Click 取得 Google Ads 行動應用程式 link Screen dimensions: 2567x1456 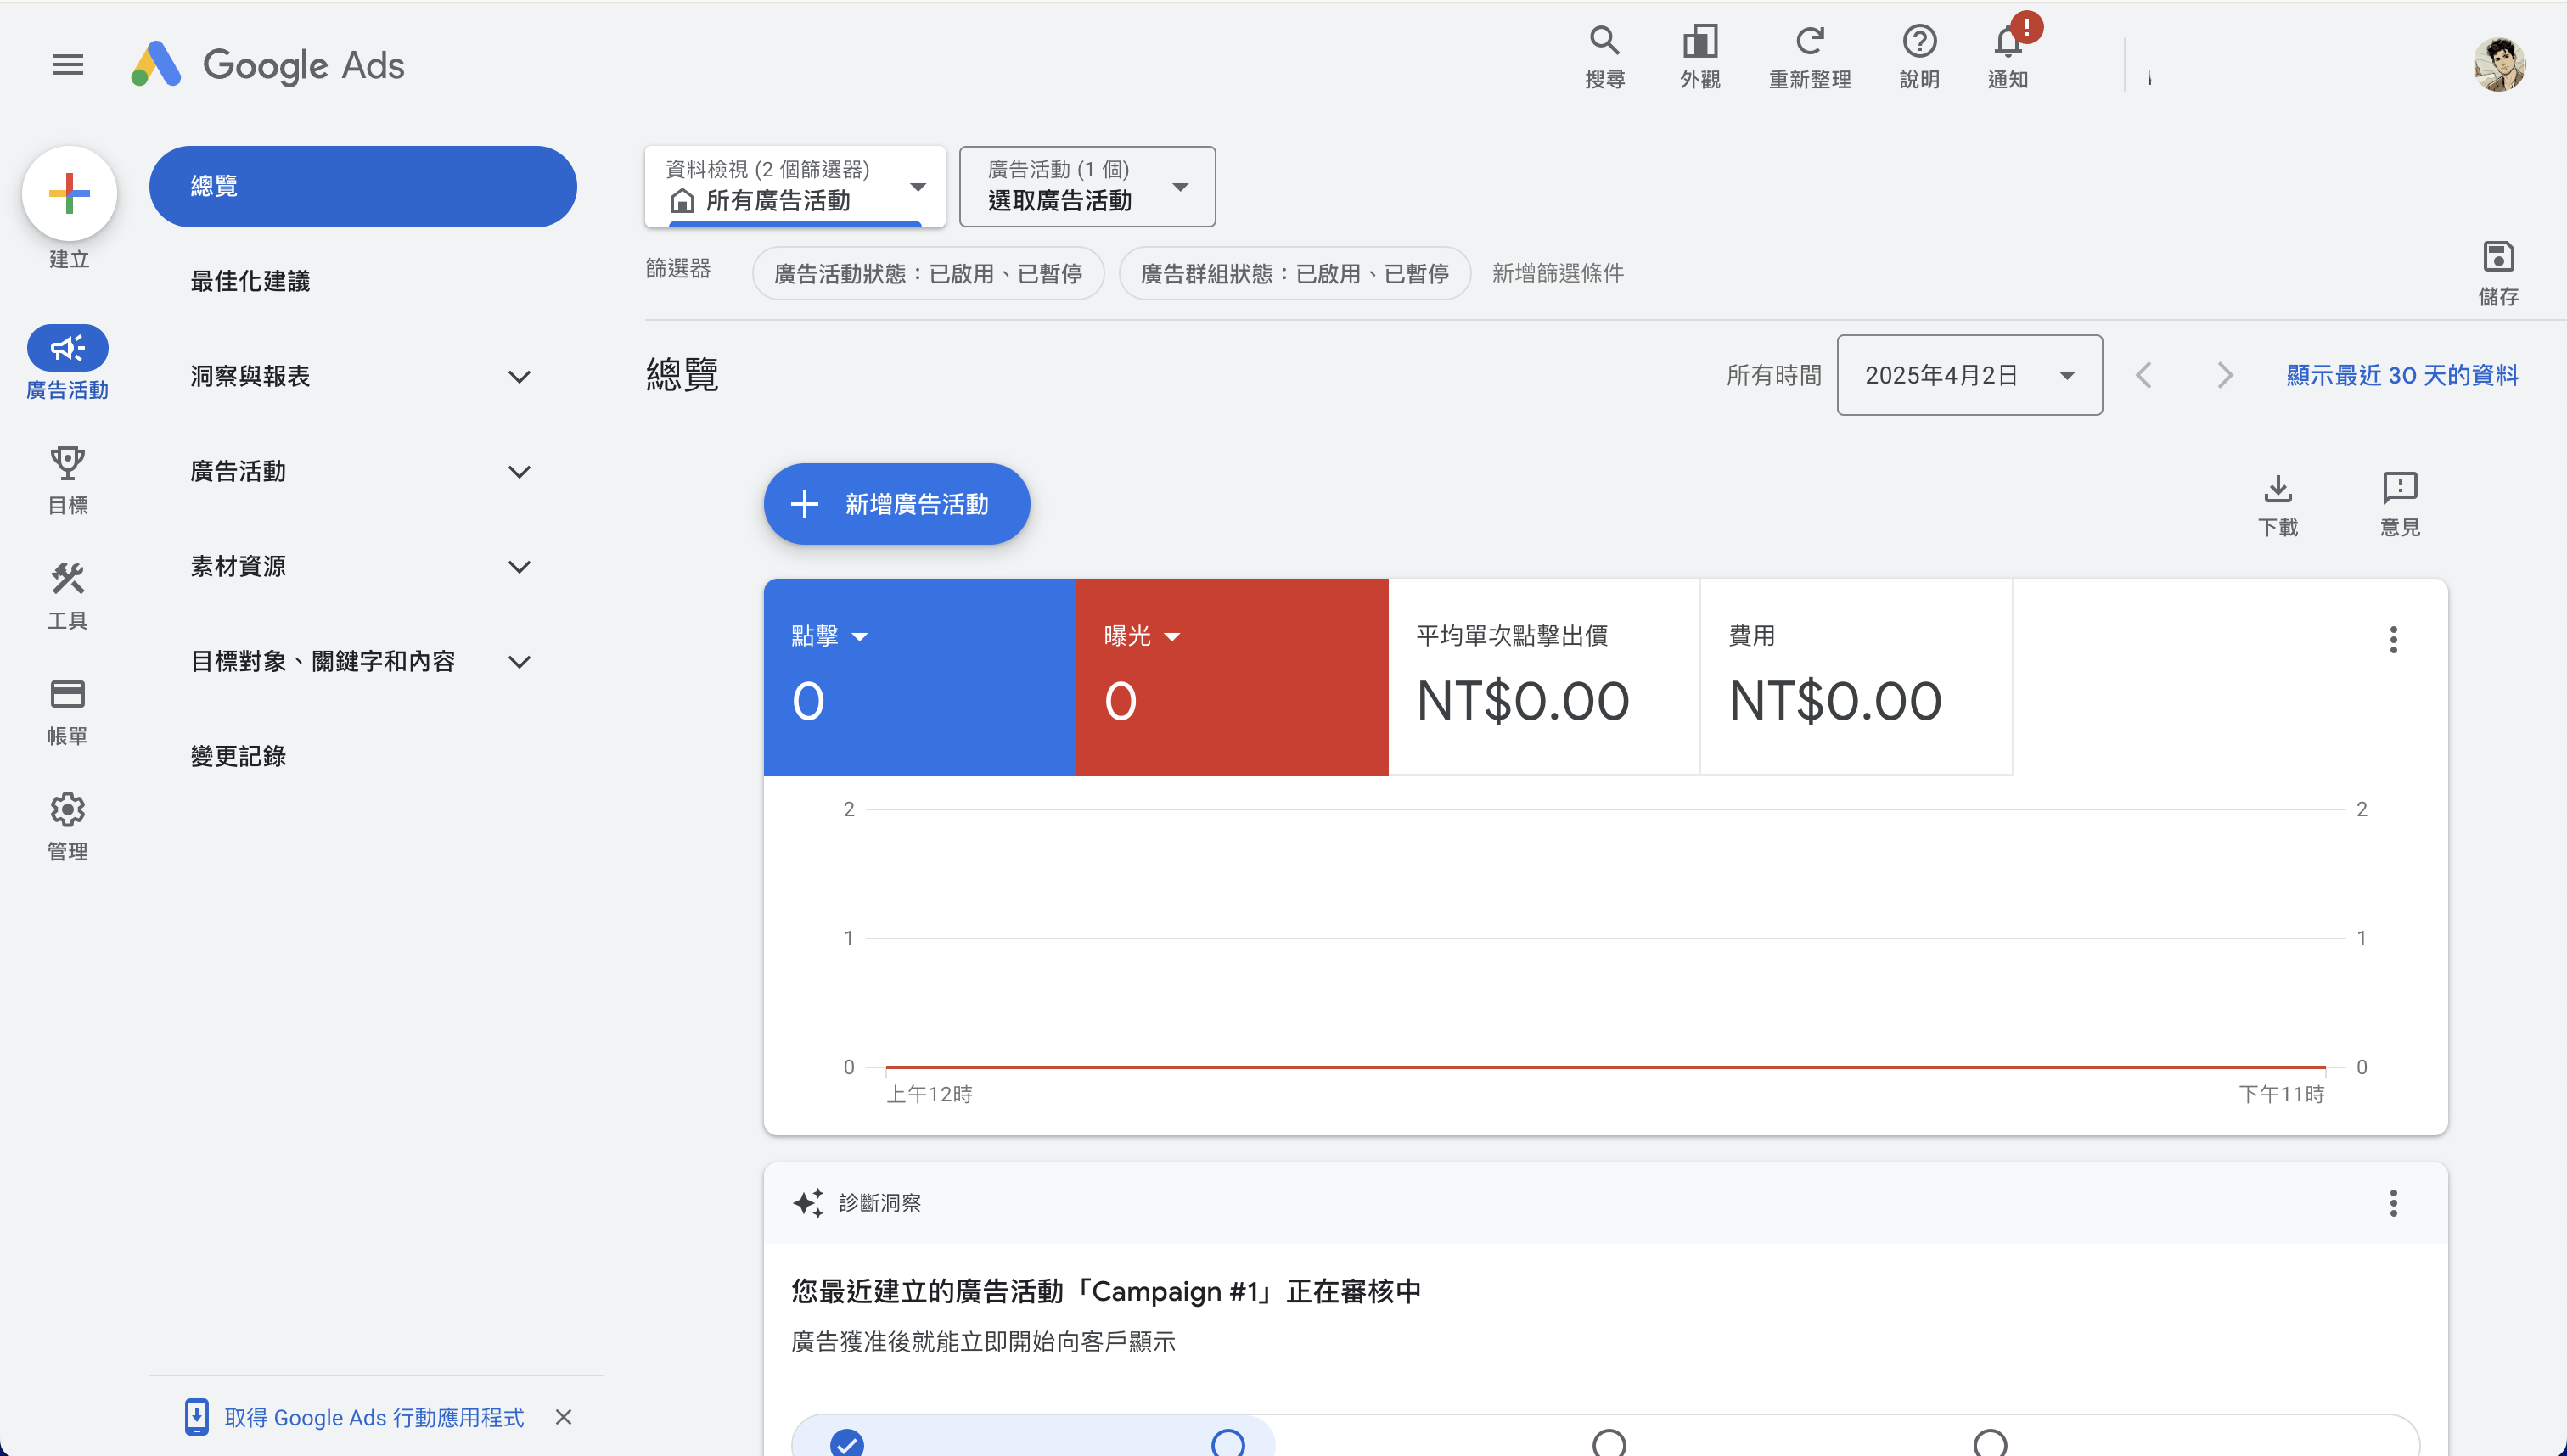click(x=374, y=1417)
